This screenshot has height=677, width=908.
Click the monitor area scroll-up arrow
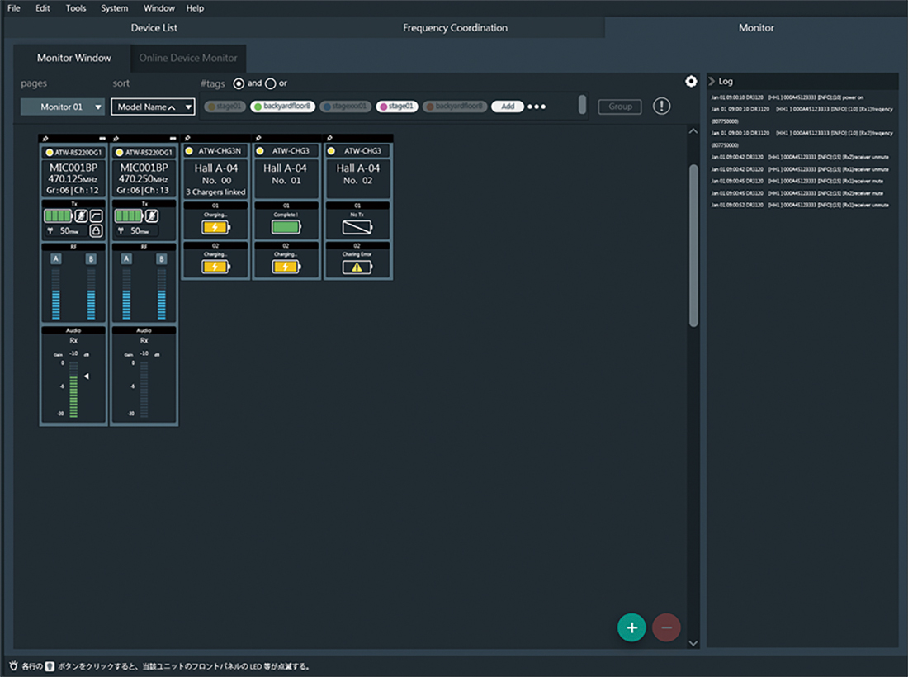693,131
